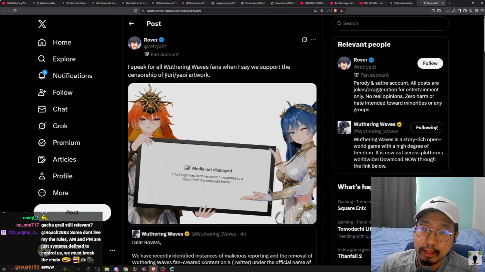
Task: Open Rover's avatar on the post
Action: (135, 43)
